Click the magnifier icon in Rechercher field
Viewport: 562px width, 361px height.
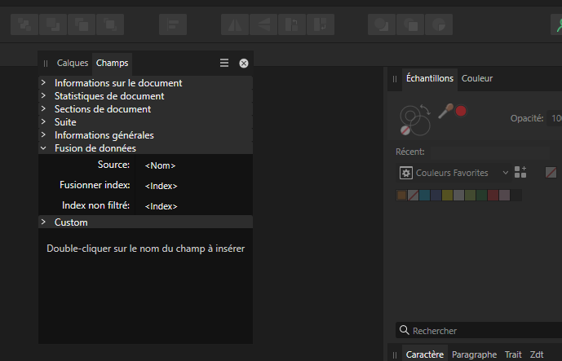[x=405, y=330]
